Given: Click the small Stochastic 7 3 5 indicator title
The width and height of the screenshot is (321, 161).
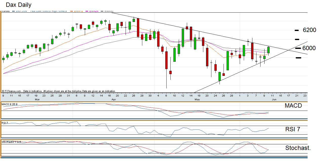Looking at the screenshot, I should coord(11,142).
